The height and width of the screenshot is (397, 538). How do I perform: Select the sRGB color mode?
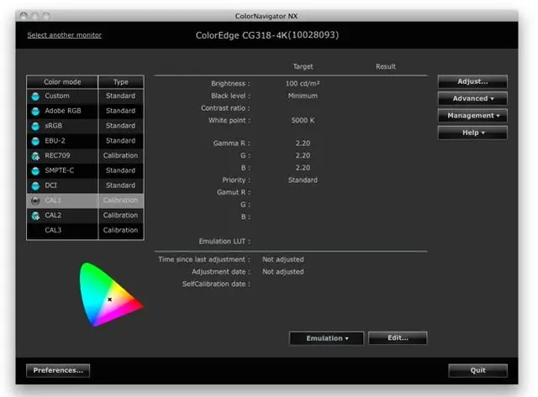[85, 126]
